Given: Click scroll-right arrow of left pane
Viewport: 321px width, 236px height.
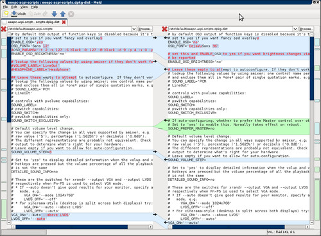Looking at the screenshot, I should [150, 227].
